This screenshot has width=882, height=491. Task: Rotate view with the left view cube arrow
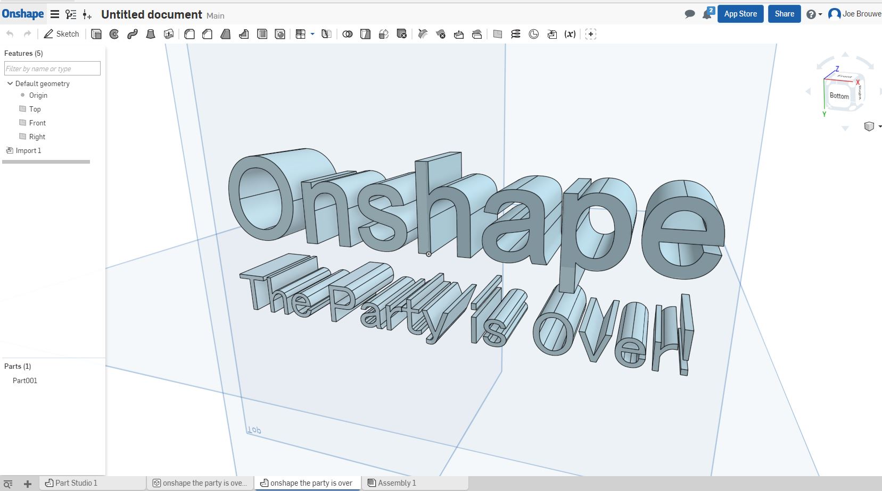point(809,91)
